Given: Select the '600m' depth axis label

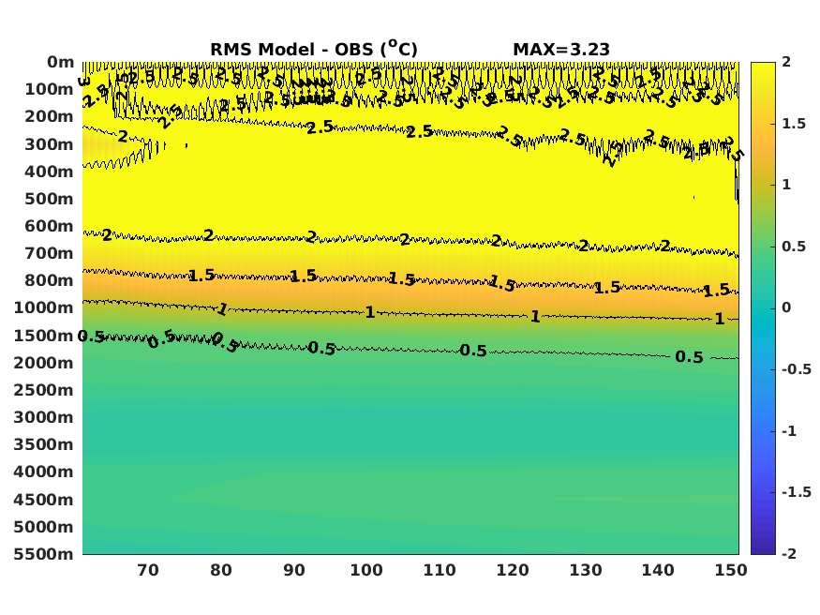Looking at the screenshot, I should 49,226.
